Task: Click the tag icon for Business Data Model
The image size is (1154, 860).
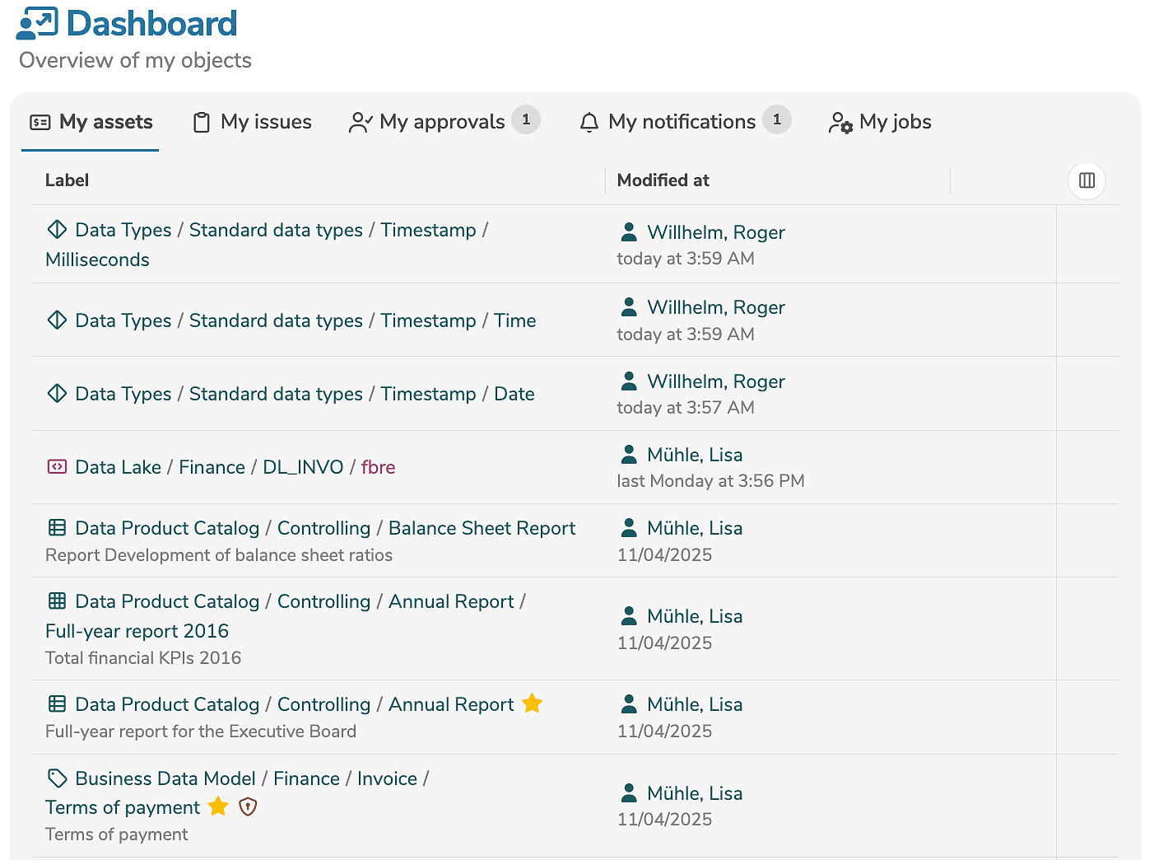Action: (57, 778)
